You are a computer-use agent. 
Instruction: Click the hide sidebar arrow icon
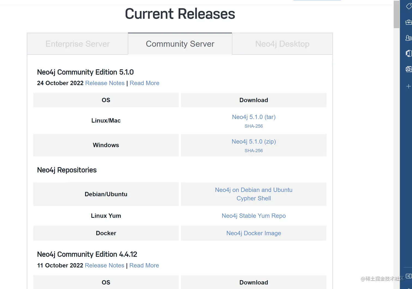click(408, 276)
